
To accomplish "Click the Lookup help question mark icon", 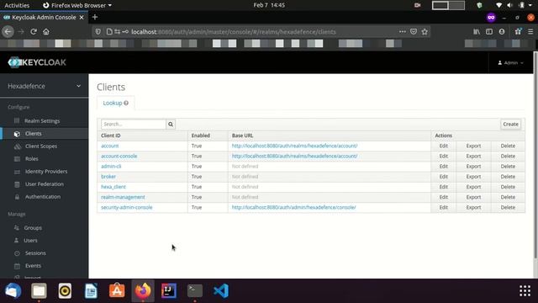I will 126,103.
